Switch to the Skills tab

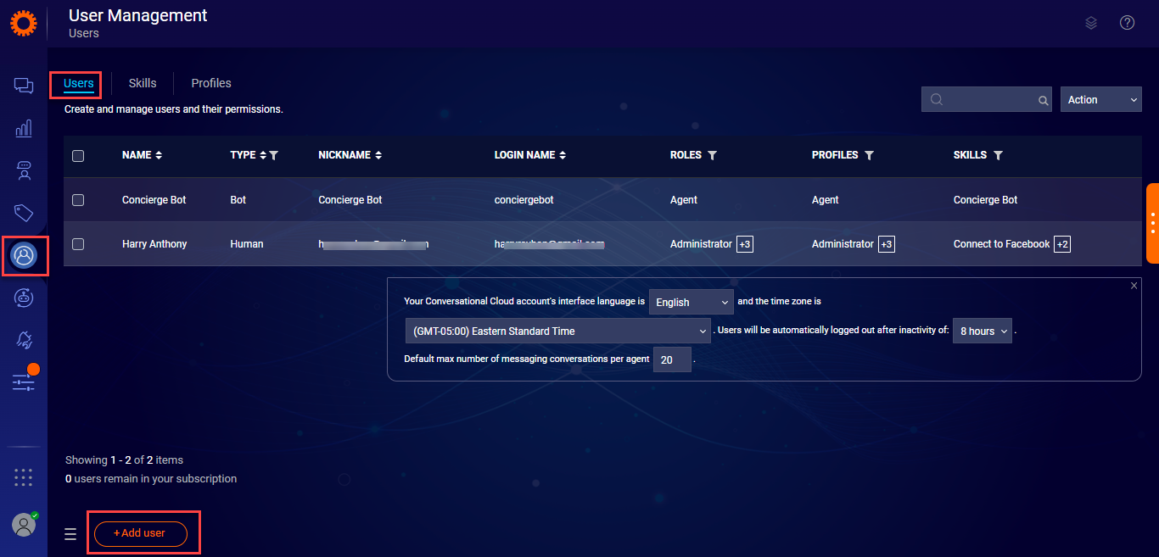click(143, 83)
